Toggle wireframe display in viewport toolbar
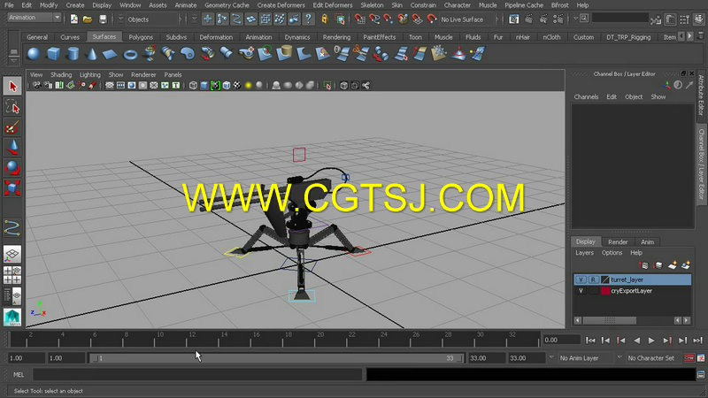 193,85
